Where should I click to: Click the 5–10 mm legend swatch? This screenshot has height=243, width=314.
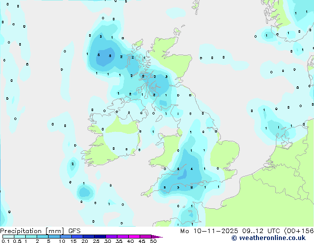tap(54, 237)
